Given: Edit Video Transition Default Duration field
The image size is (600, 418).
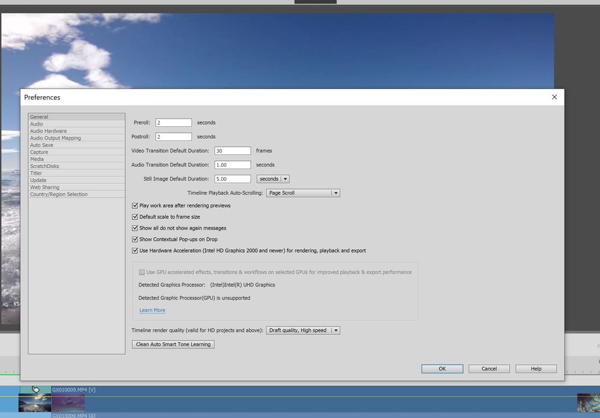Looking at the screenshot, I should (x=232, y=151).
